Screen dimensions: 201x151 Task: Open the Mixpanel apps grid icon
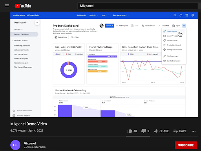point(187,15)
